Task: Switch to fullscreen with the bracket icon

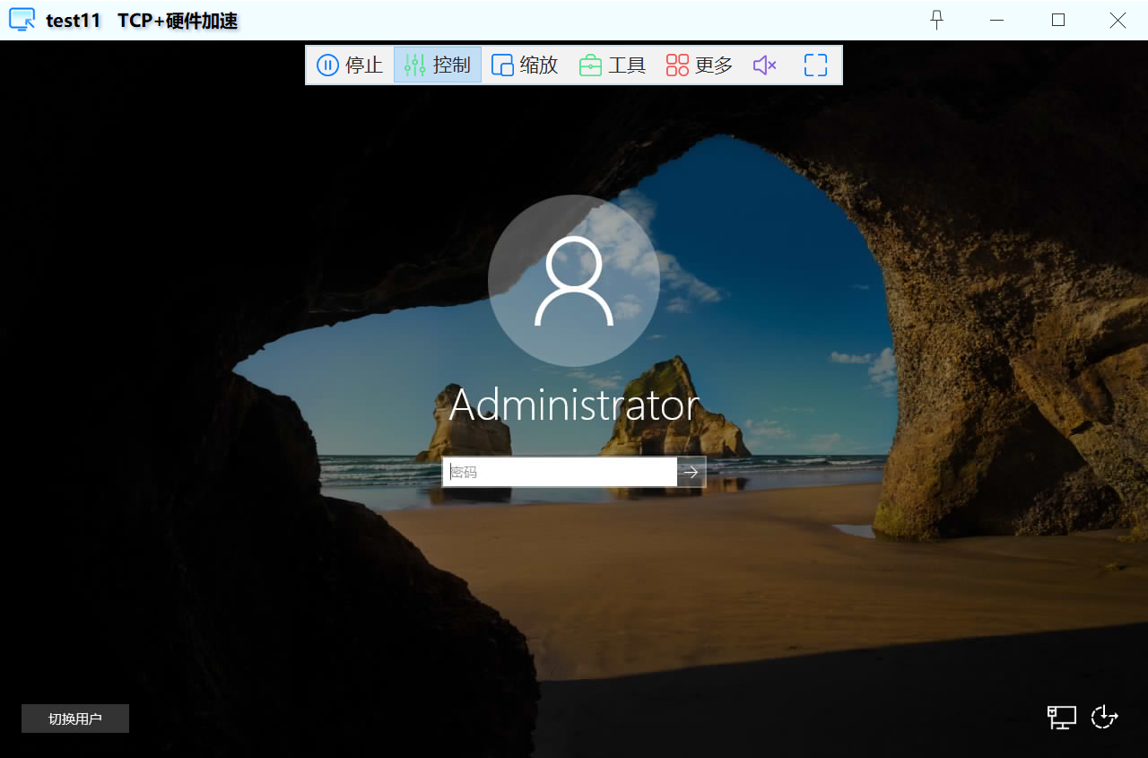Action: tap(815, 65)
